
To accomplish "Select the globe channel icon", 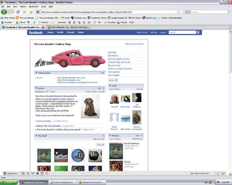I will (69, 23).
